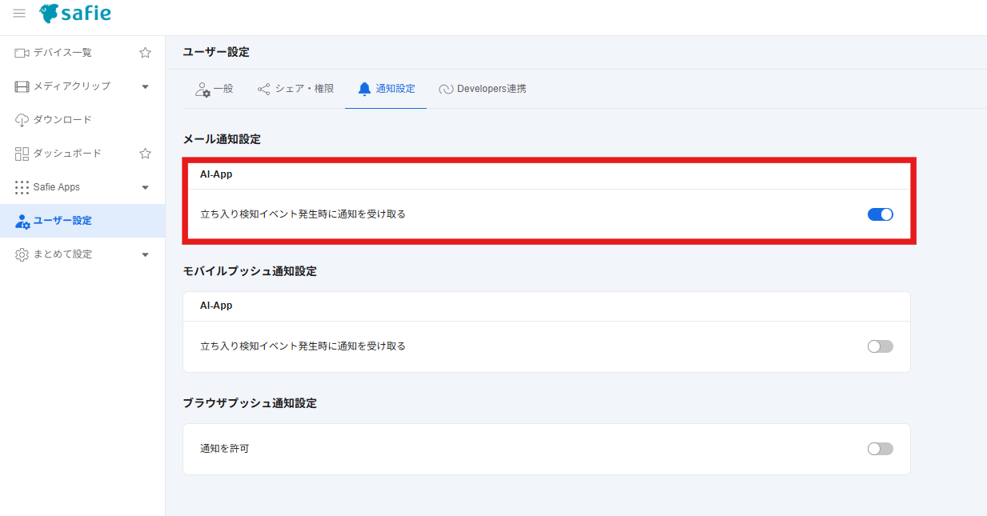Image resolution: width=987 pixels, height=516 pixels.
Task: Enable mobile push intrusion detection notification
Action: [x=880, y=346]
